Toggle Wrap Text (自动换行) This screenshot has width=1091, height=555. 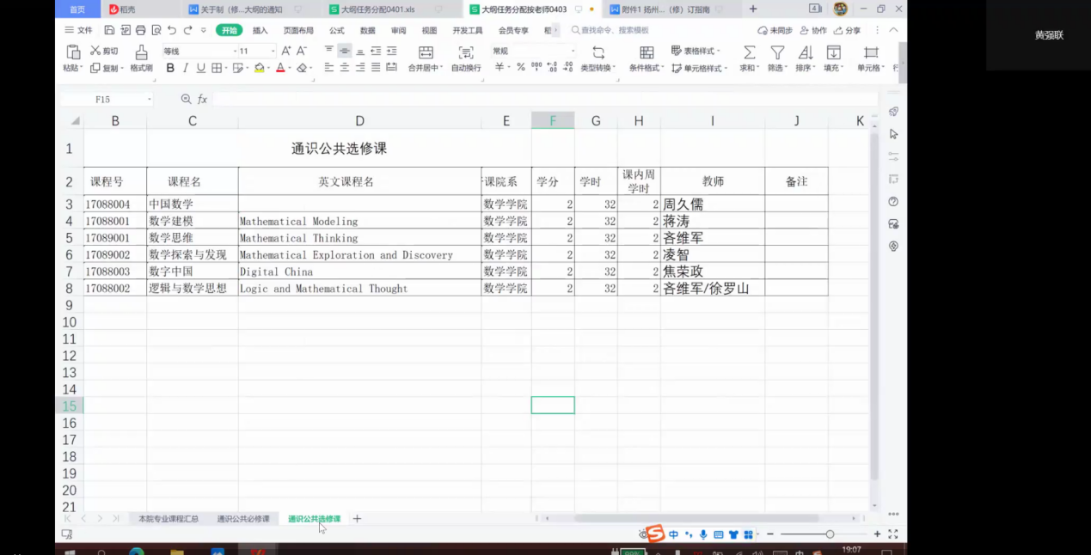click(x=466, y=52)
